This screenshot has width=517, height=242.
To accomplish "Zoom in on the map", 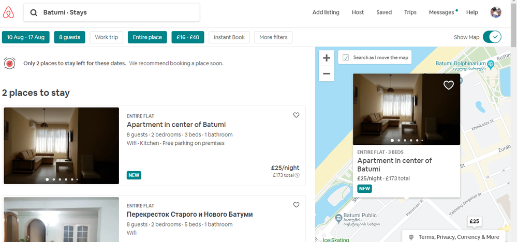I will click(x=326, y=58).
